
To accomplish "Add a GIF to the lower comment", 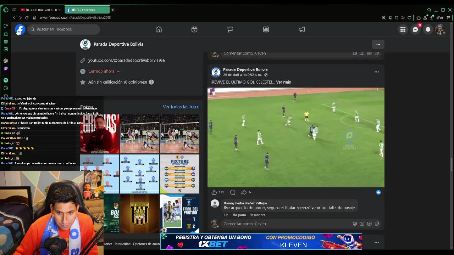I will 369,224.
